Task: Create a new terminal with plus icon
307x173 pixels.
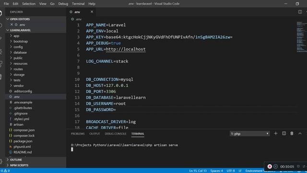Action: (x=276, y=134)
